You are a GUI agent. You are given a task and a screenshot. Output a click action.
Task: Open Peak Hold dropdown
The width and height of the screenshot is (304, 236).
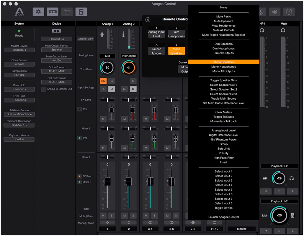tap(19, 89)
